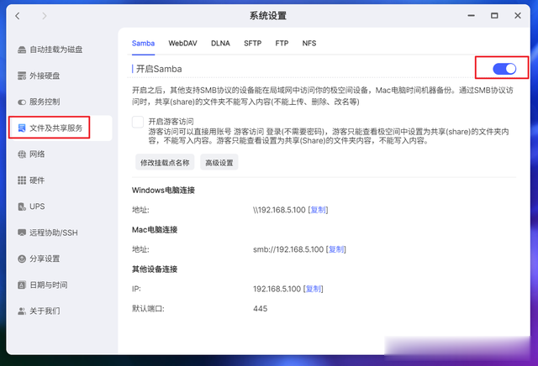Click the About Us people icon
The width and height of the screenshot is (538, 366).
tap(22, 311)
